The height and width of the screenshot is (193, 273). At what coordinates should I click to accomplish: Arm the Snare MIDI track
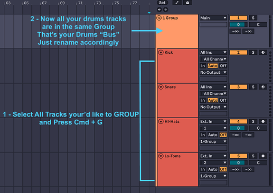(263, 87)
